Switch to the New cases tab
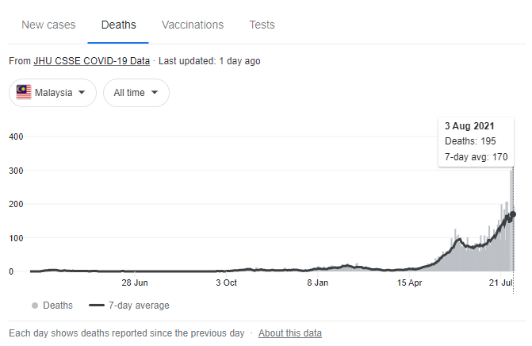The width and height of the screenshot is (532, 346). click(48, 25)
